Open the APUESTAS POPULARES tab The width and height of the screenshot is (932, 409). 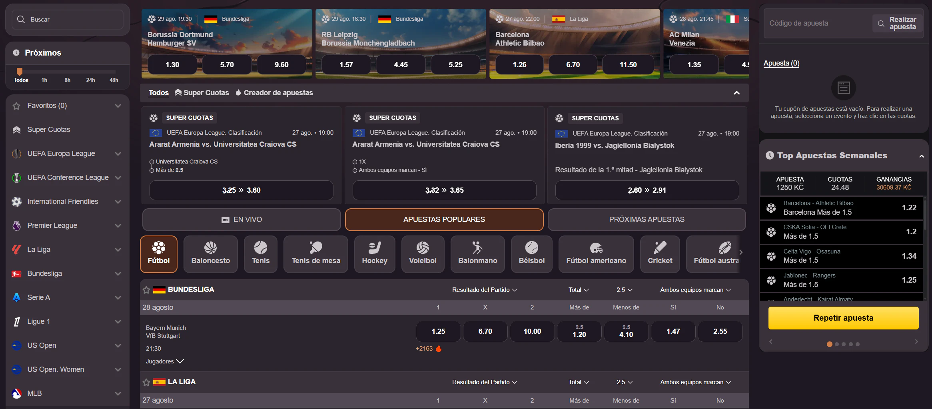pyautogui.click(x=444, y=219)
